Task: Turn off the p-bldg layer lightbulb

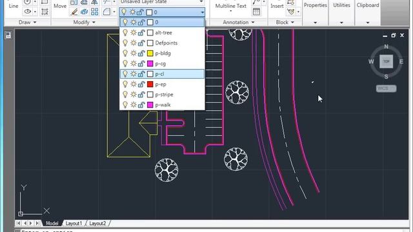Action: [125, 53]
